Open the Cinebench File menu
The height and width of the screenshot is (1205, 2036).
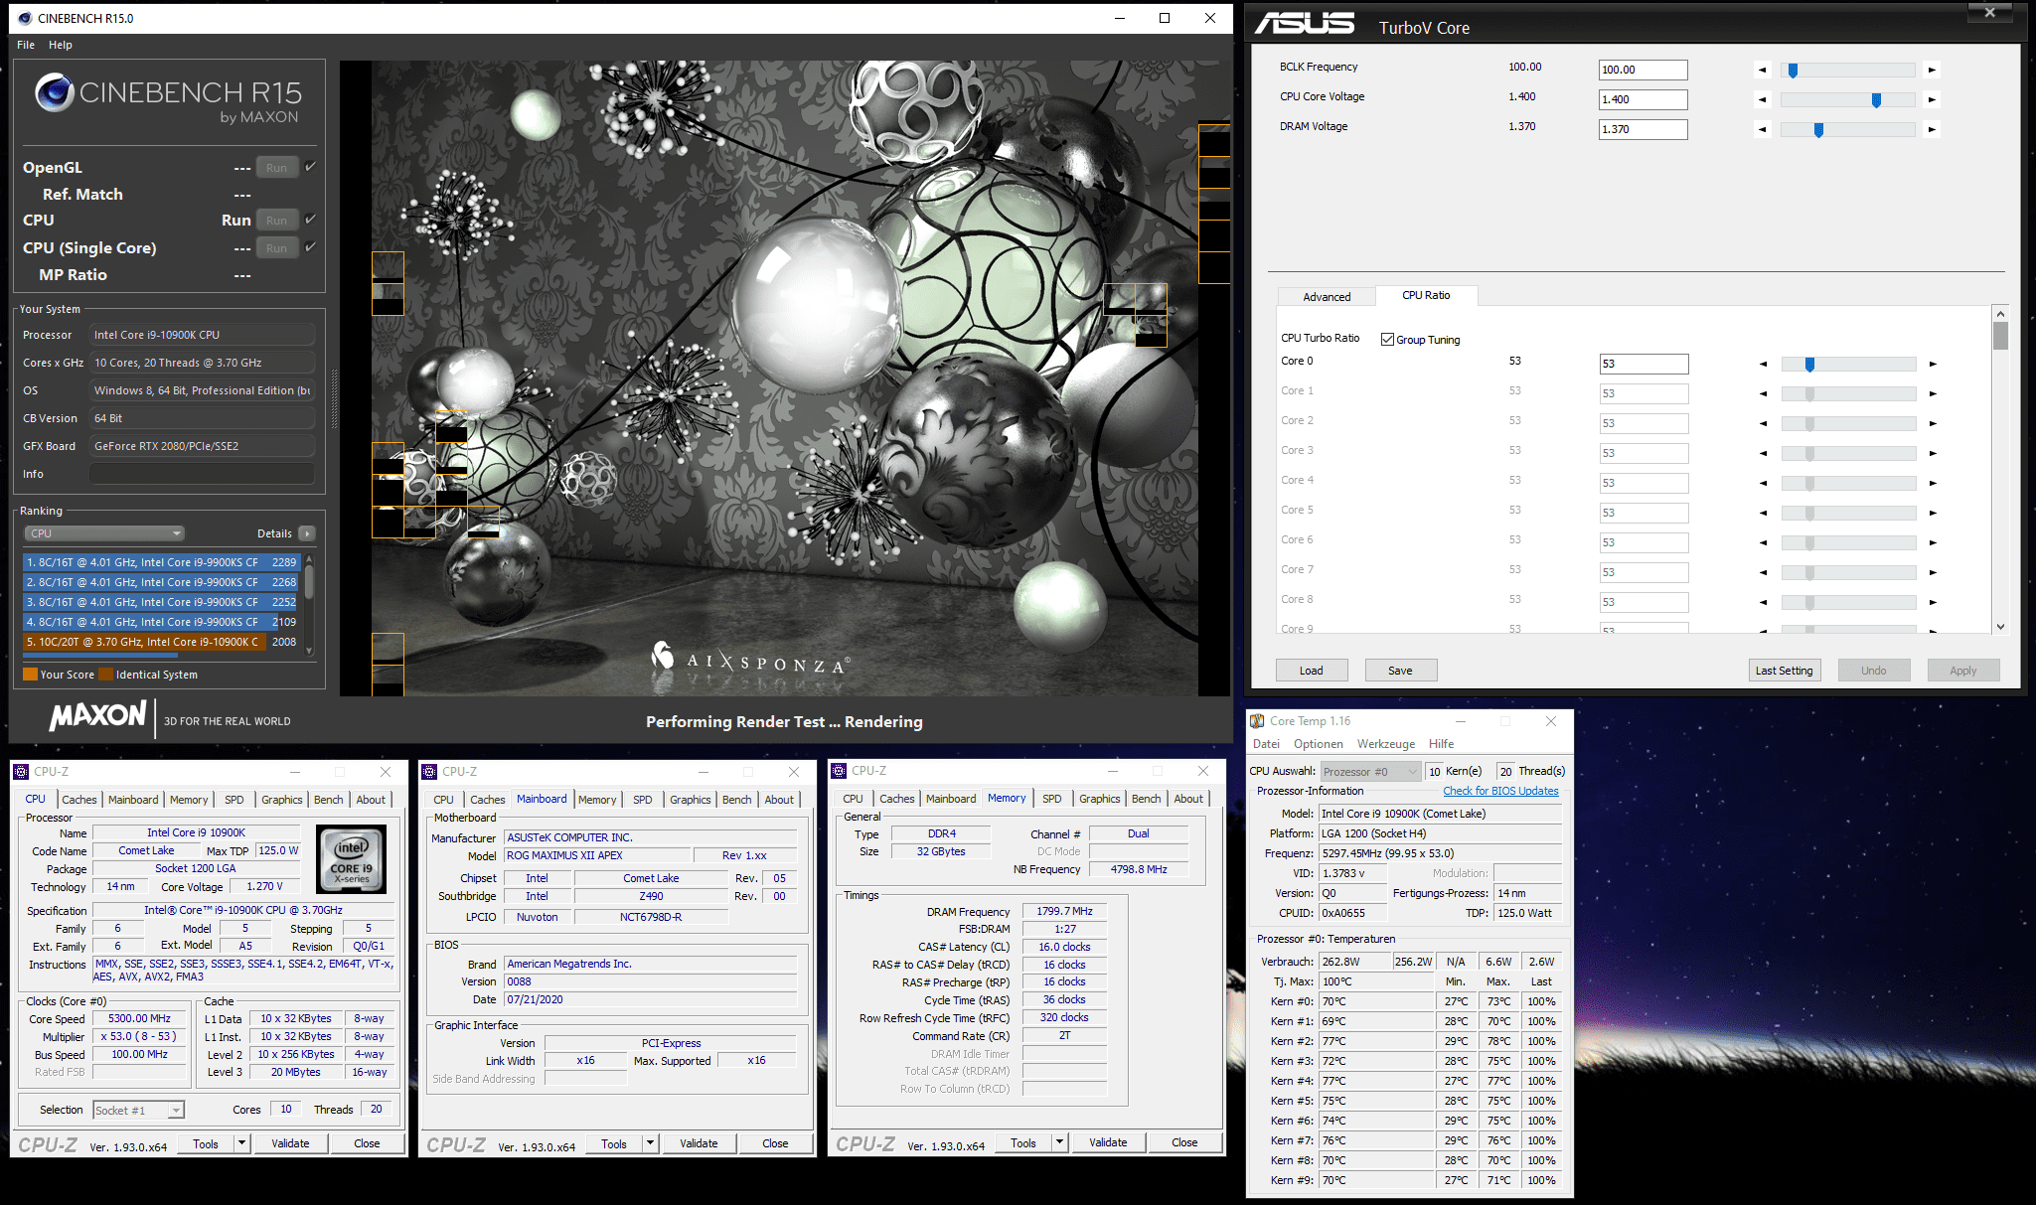[26, 45]
